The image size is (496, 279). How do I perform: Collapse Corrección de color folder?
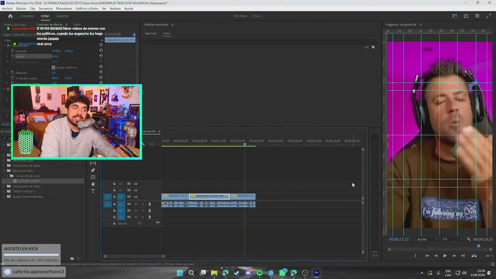tap(7, 176)
